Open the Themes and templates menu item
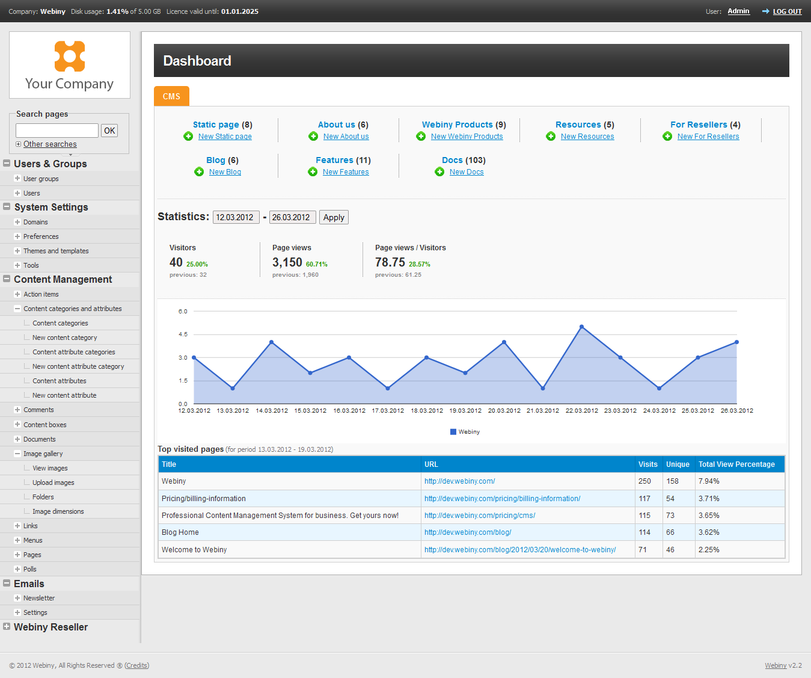 56,251
